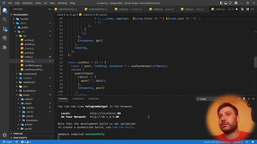Click the Split Editor icon
257x144 pixels.
[247, 9]
